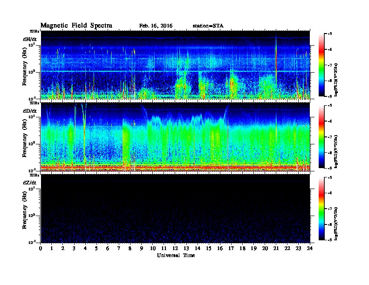Screen dimensions: 369x285
Task: Click the date text "Feb. 16, 2016"
Action: point(156,26)
